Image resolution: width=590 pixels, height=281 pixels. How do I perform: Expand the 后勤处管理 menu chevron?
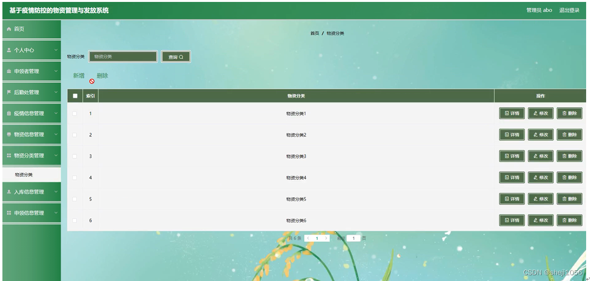pyautogui.click(x=56, y=92)
